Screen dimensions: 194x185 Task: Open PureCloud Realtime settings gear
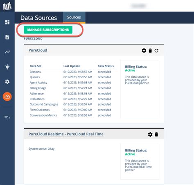click(x=150, y=134)
